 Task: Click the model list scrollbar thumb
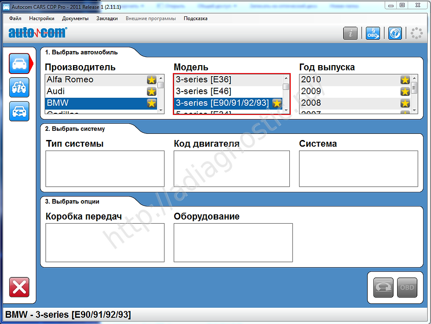click(x=286, y=87)
